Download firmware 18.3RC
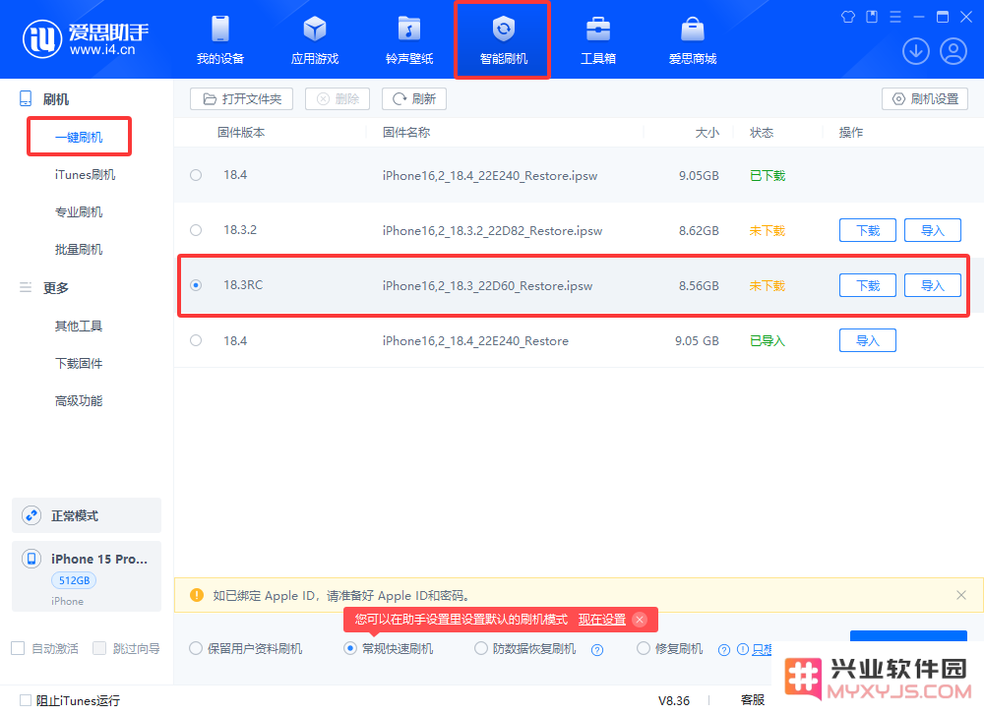 pos(868,285)
